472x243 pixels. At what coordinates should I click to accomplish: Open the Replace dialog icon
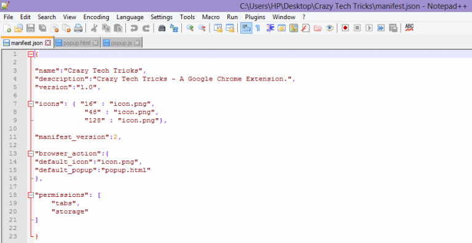point(174,28)
